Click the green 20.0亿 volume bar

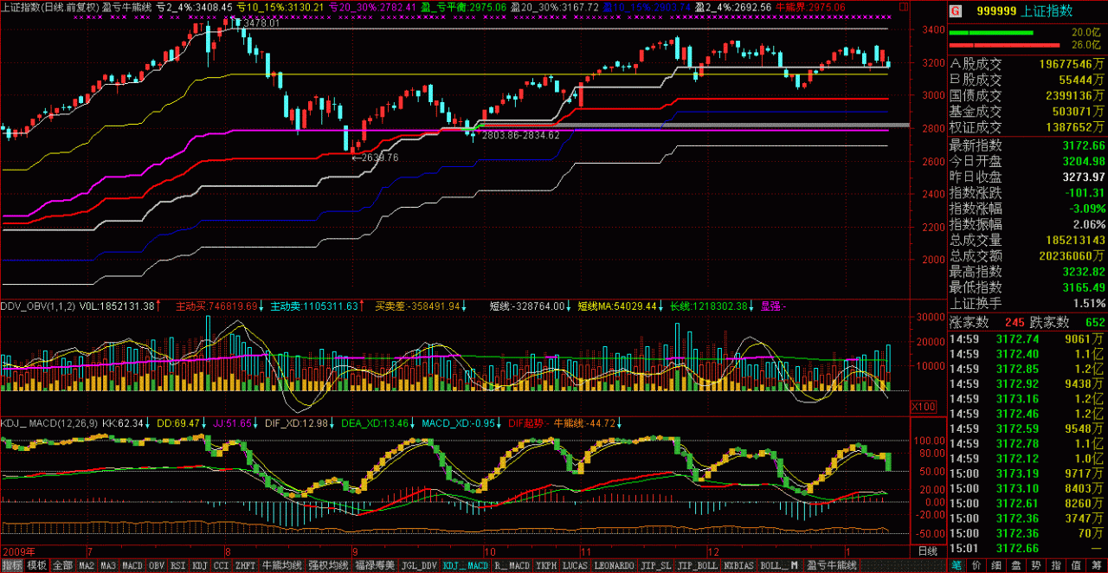click(990, 34)
